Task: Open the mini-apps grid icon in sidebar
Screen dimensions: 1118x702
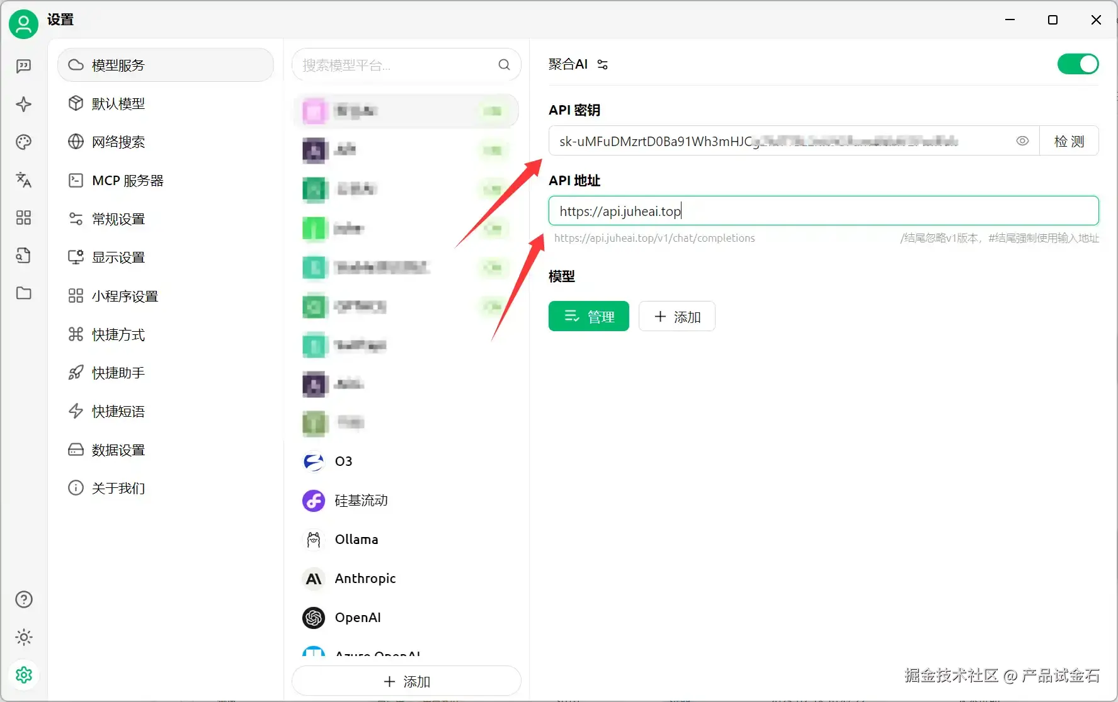Action: coord(23,218)
